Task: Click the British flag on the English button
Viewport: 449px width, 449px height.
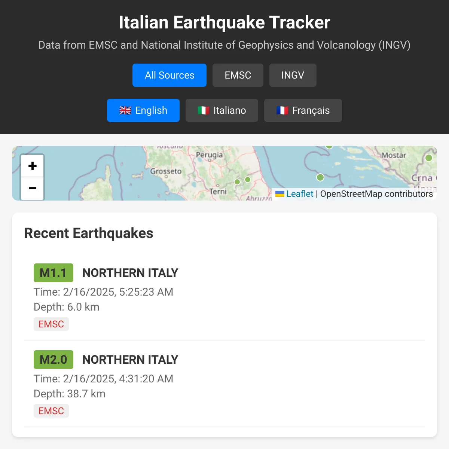Action: [125, 110]
